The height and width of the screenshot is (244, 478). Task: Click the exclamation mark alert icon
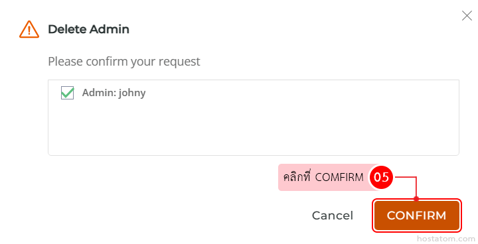point(29,29)
